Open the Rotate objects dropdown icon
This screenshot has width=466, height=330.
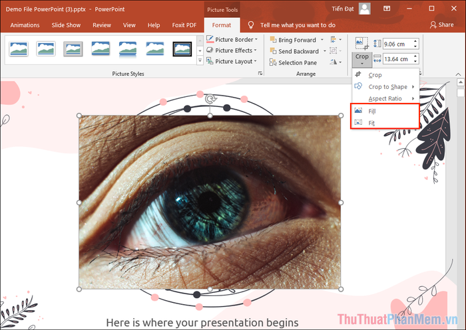click(x=336, y=62)
